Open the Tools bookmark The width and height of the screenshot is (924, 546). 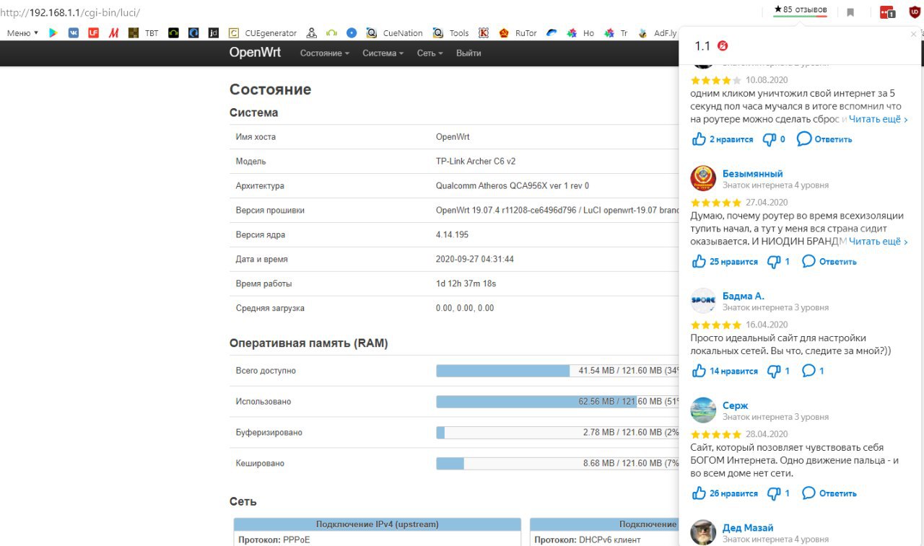pyautogui.click(x=451, y=33)
